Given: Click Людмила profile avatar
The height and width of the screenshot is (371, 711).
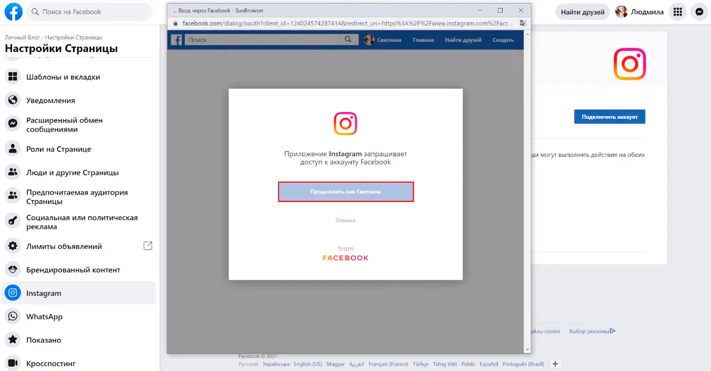Looking at the screenshot, I should click(621, 12).
